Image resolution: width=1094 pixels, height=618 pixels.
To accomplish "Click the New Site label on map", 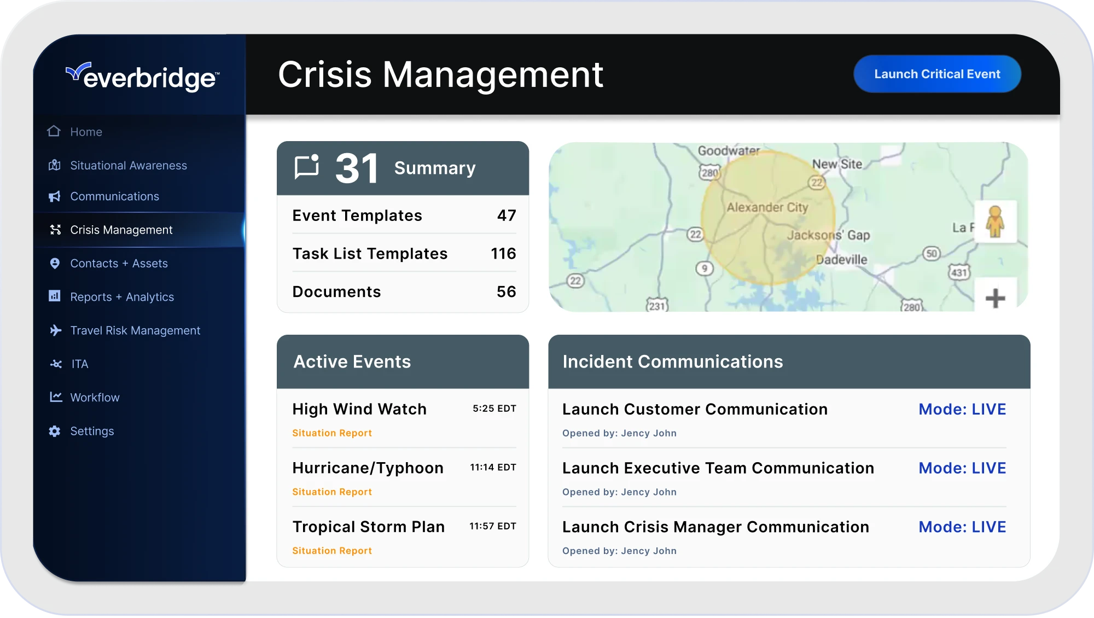I will [x=837, y=164].
